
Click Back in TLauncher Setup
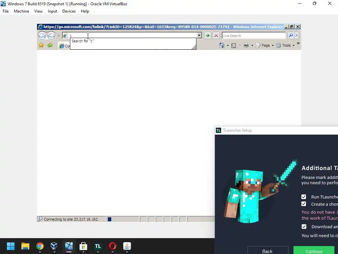(268, 251)
